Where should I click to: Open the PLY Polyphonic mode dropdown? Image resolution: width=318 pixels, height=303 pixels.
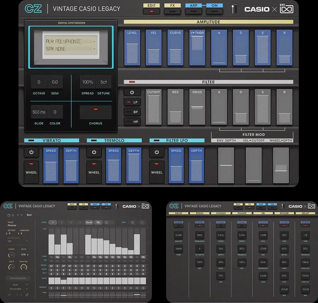pos(71,41)
